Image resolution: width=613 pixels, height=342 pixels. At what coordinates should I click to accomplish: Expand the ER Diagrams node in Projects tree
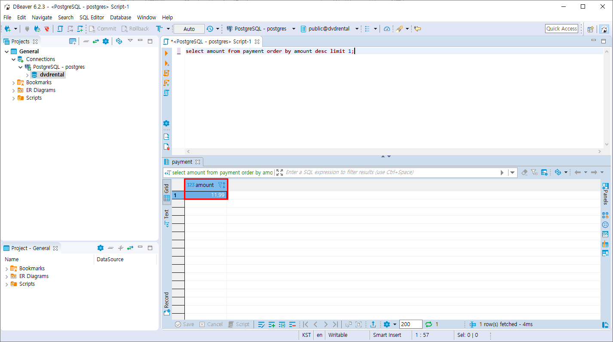[x=14, y=90]
